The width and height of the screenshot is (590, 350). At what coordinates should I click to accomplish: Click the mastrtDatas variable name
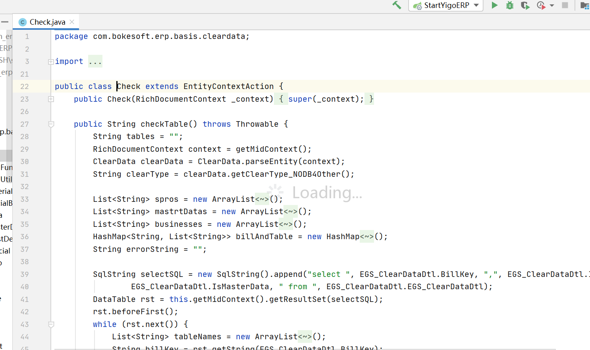[181, 211]
